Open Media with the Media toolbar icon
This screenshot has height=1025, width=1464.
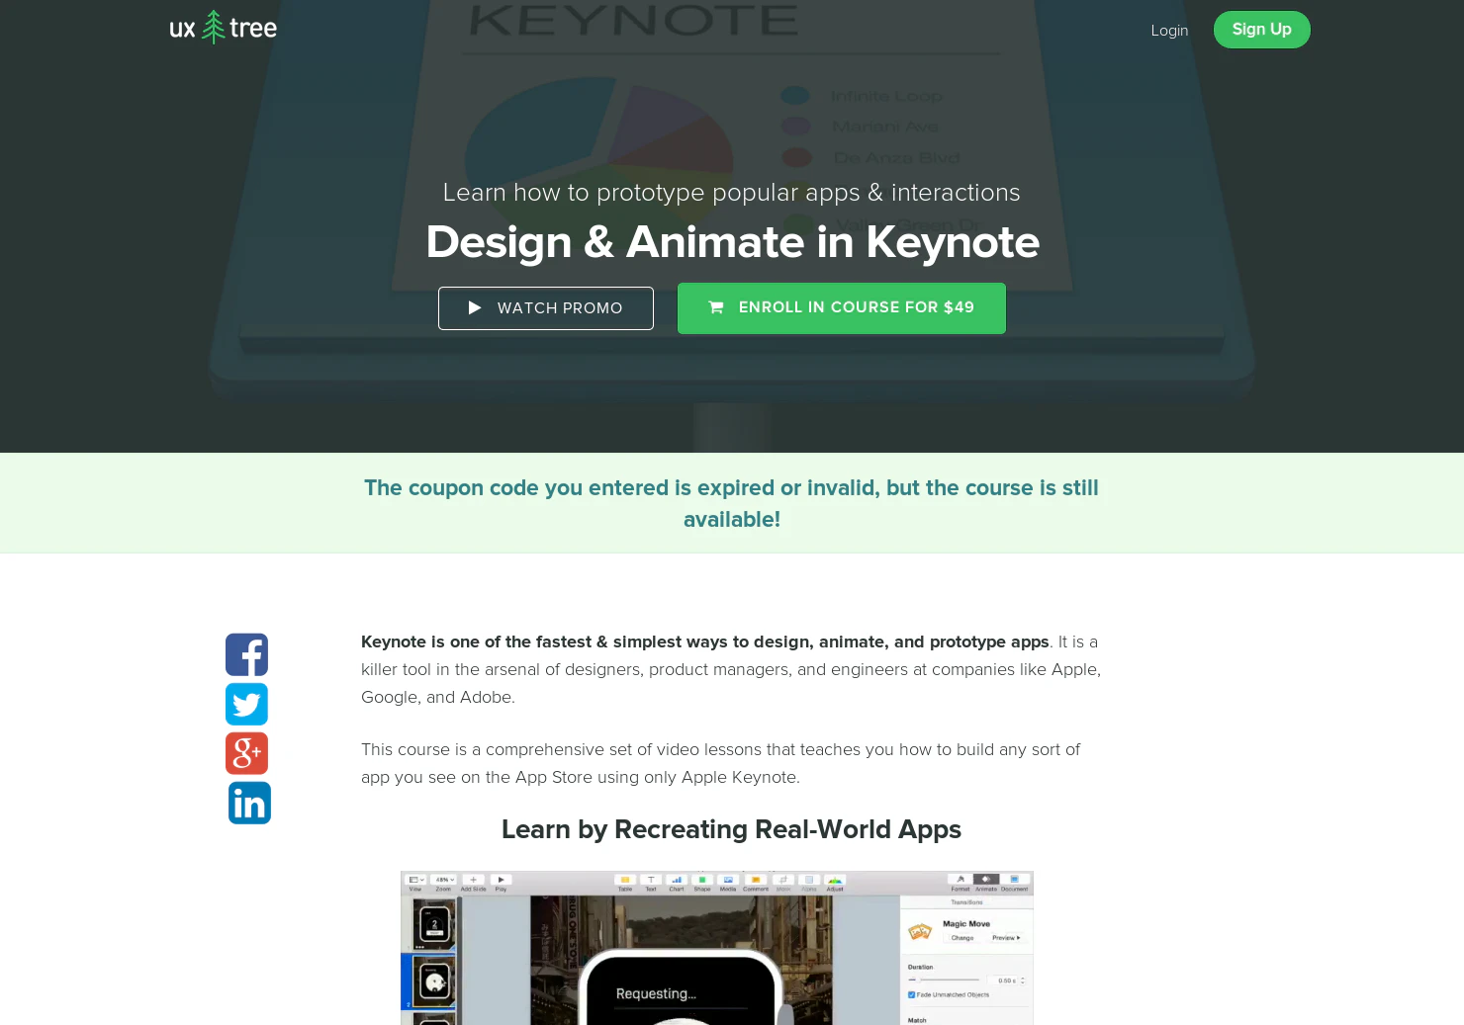tap(728, 879)
